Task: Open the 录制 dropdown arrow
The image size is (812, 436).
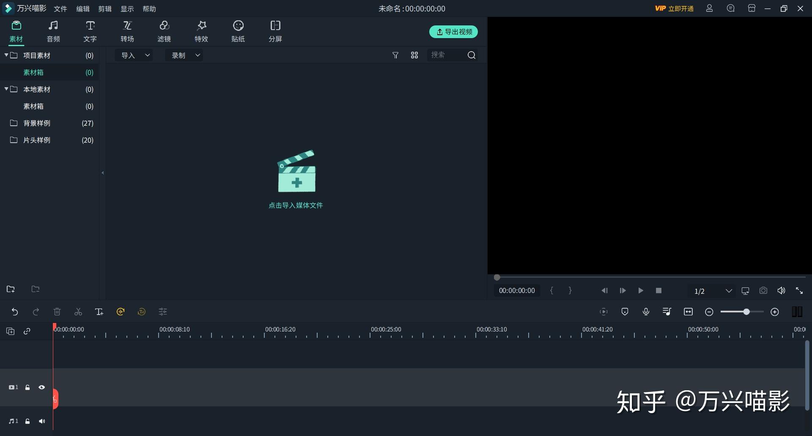Action: [198, 55]
